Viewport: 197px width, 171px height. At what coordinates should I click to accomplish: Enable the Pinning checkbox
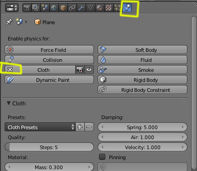(x=102, y=157)
